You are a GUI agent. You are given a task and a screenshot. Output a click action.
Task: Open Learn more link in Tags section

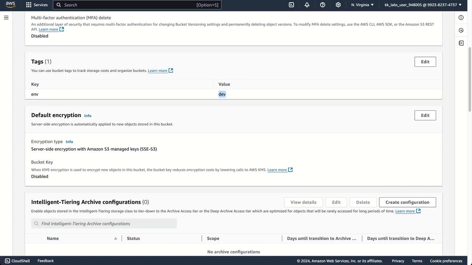[x=157, y=71]
